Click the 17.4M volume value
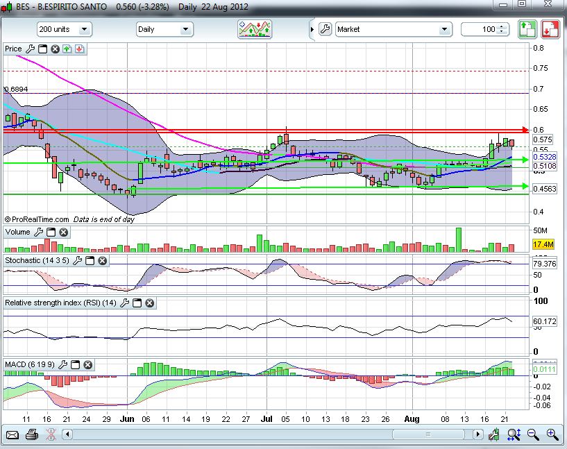The height and width of the screenshot is (449, 567). click(543, 245)
